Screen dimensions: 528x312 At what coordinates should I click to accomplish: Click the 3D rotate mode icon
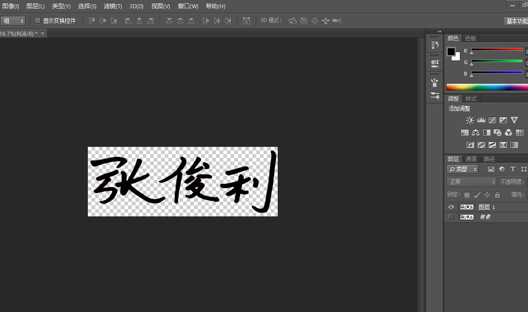(x=293, y=21)
